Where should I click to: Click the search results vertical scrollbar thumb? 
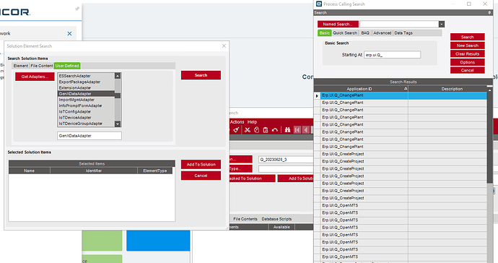click(x=490, y=138)
